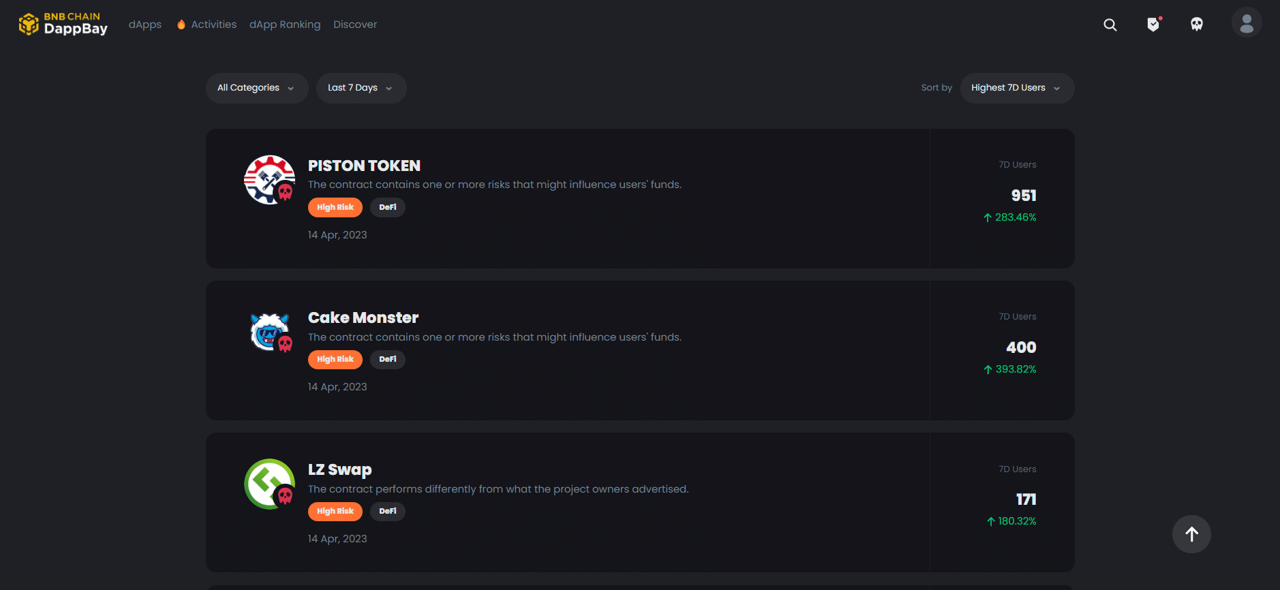Open the shield notification icon
The image size is (1280, 590).
[1154, 24]
